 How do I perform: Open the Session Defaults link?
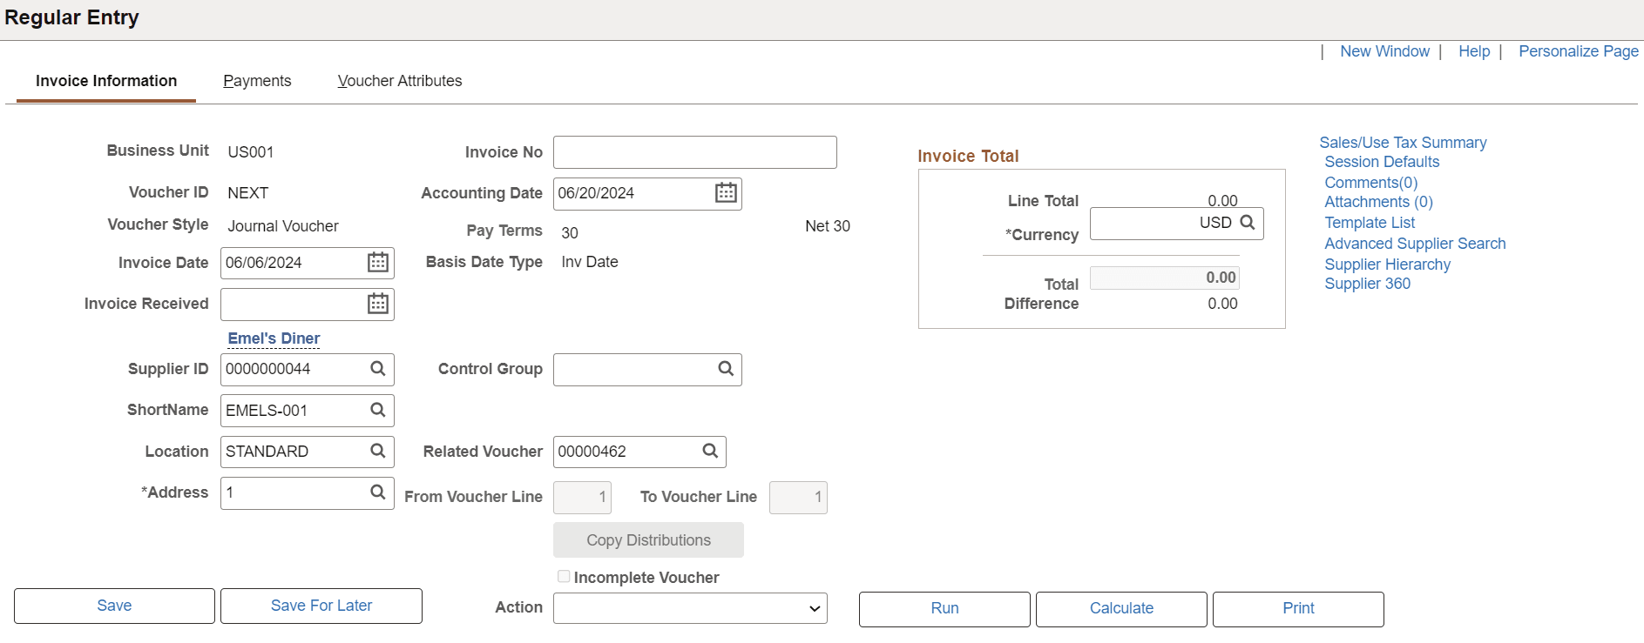[1382, 162]
